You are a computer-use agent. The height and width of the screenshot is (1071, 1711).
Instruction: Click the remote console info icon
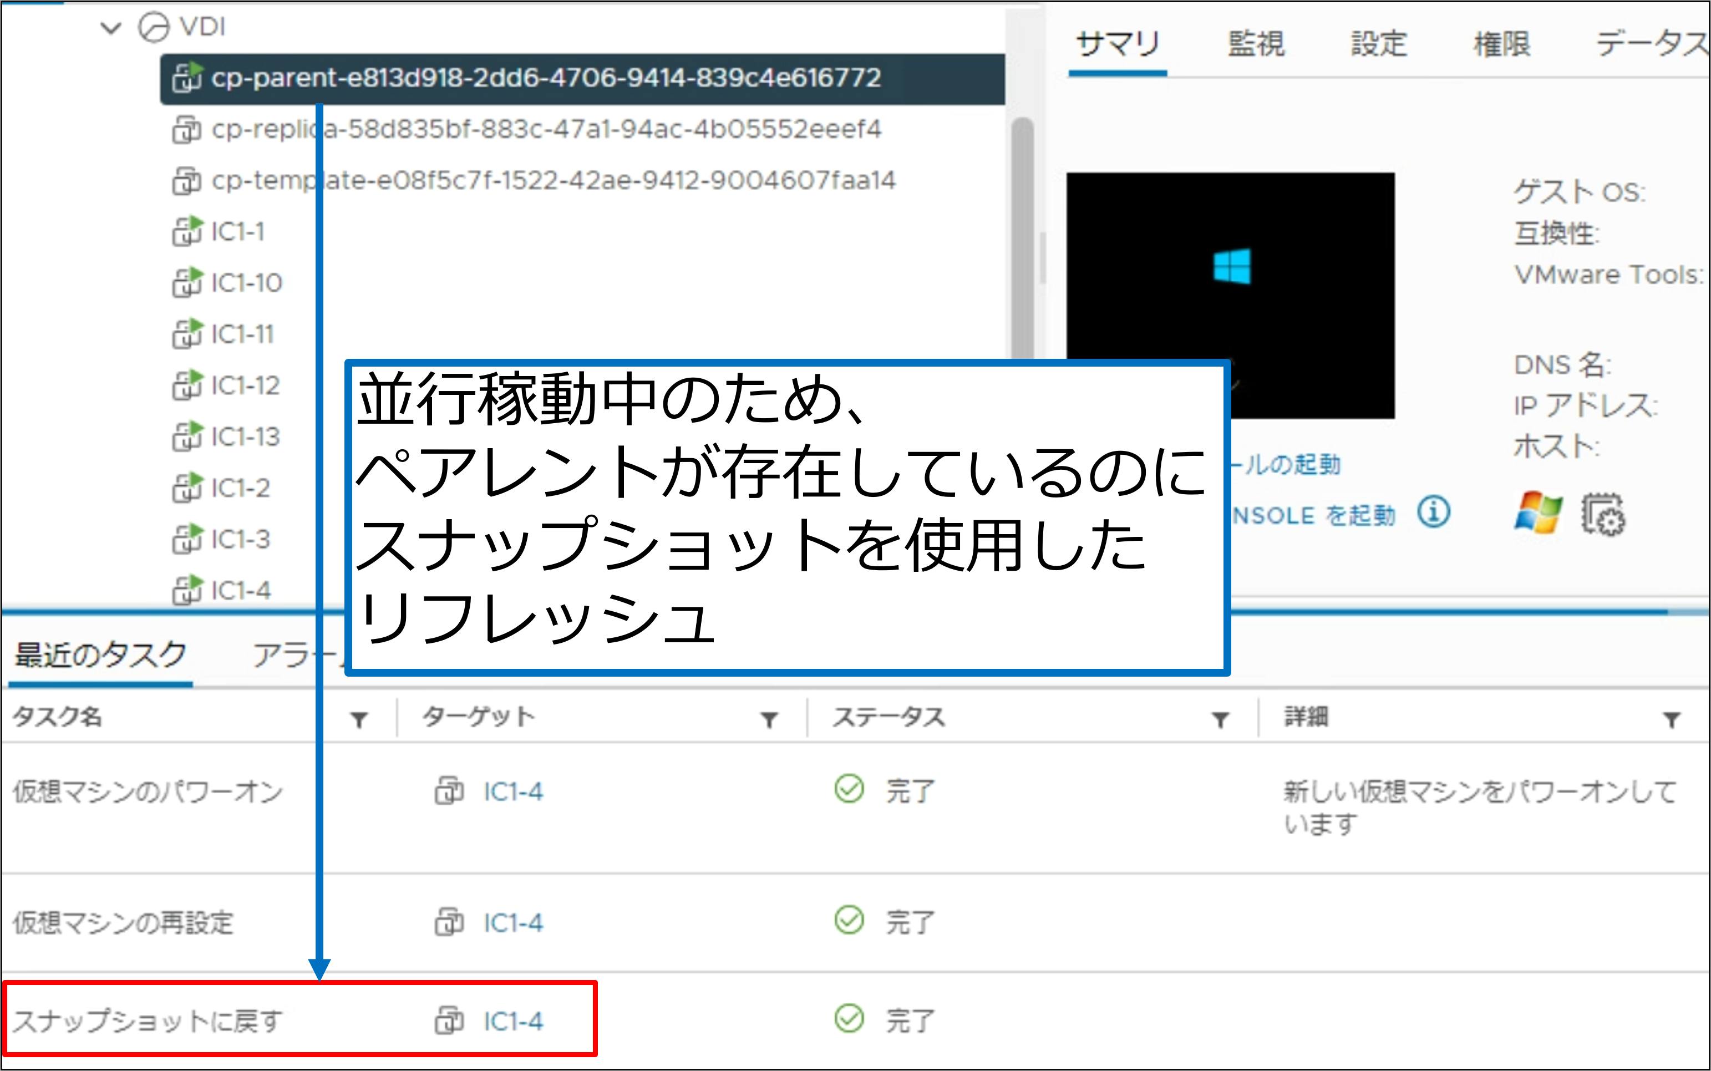pyautogui.click(x=1434, y=511)
